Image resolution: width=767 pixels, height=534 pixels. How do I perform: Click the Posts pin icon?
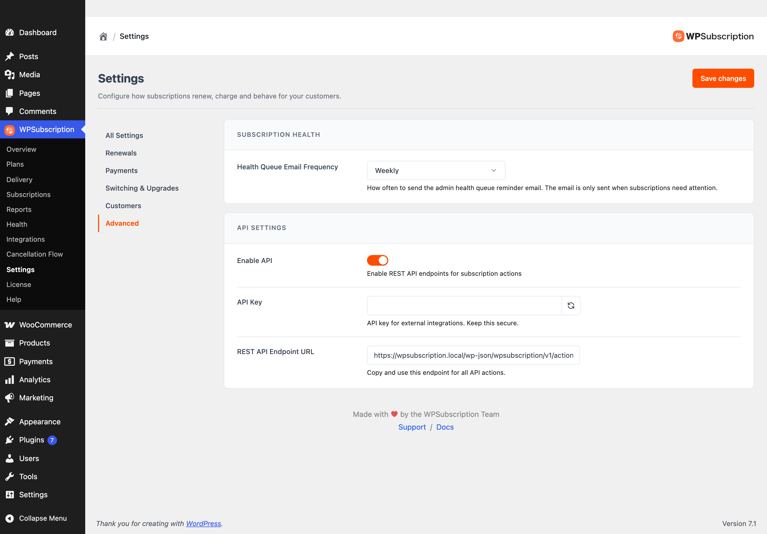click(10, 56)
